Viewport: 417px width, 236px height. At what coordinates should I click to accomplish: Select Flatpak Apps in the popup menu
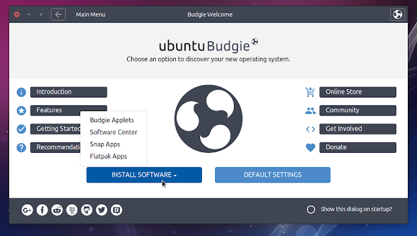coord(109,156)
